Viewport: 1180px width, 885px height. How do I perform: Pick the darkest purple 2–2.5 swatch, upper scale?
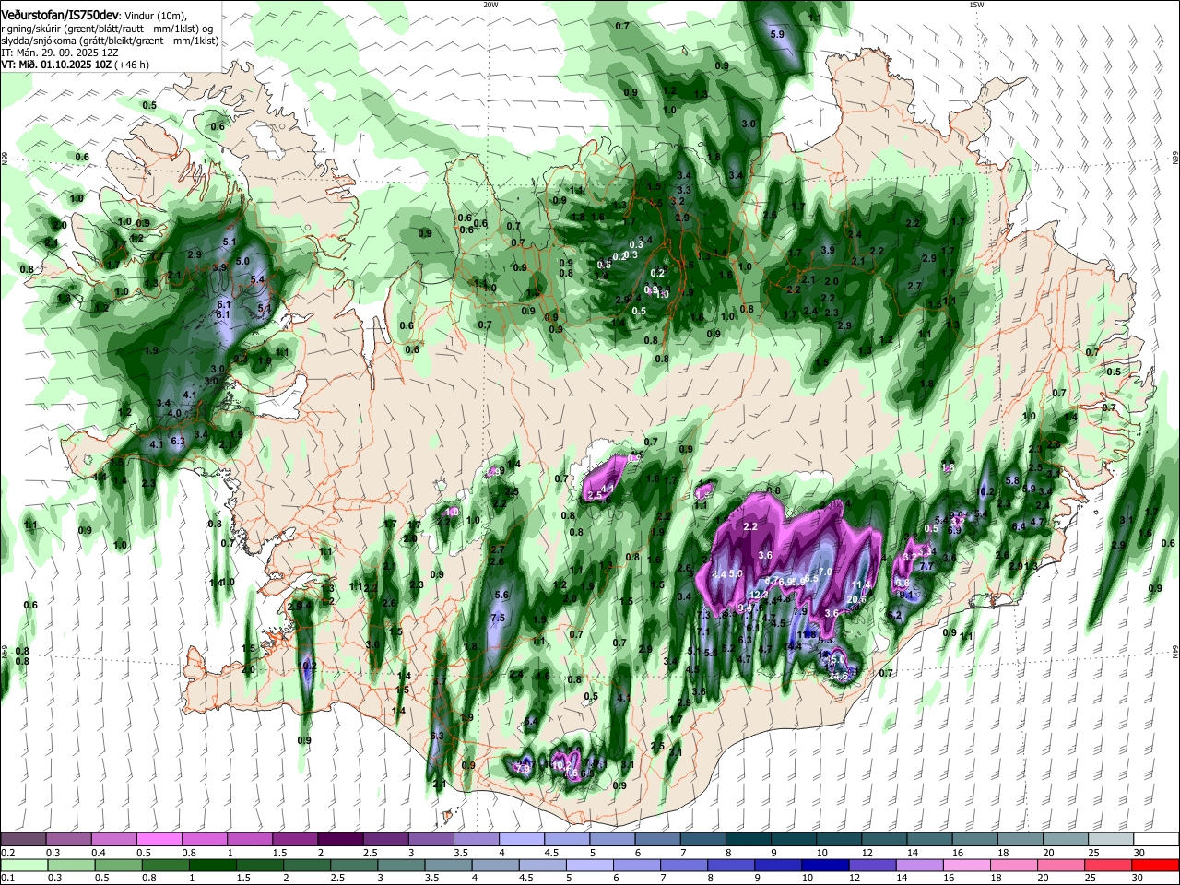(x=339, y=839)
